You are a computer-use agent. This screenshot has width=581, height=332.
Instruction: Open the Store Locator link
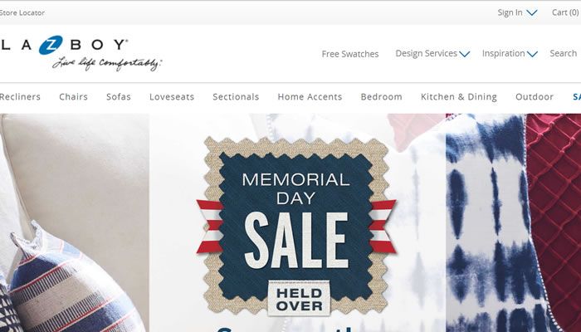click(22, 12)
